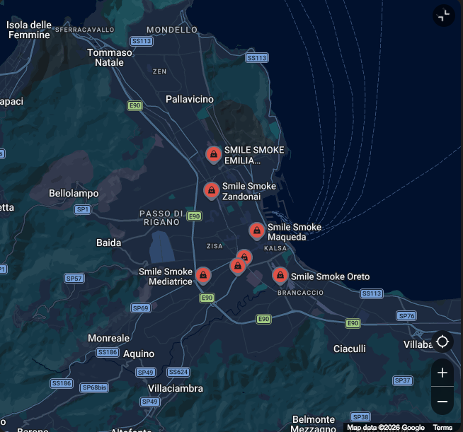Zoom out of the map
This screenshot has height=432, width=463.
[x=442, y=402]
